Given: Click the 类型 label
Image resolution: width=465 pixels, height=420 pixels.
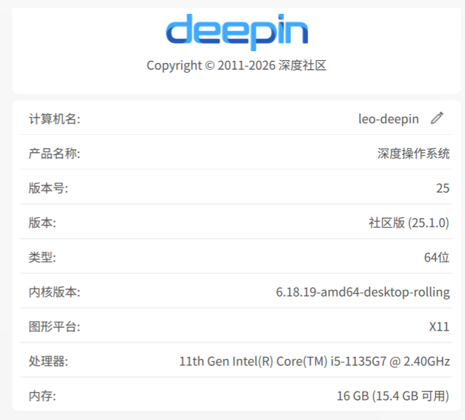Looking at the screenshot, I should (x=42, y=257).
